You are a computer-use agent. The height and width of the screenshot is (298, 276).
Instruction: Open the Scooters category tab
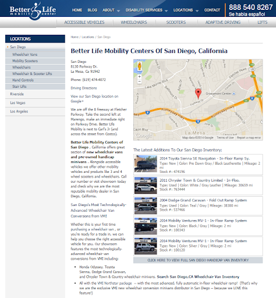click(x=176, y=22)
